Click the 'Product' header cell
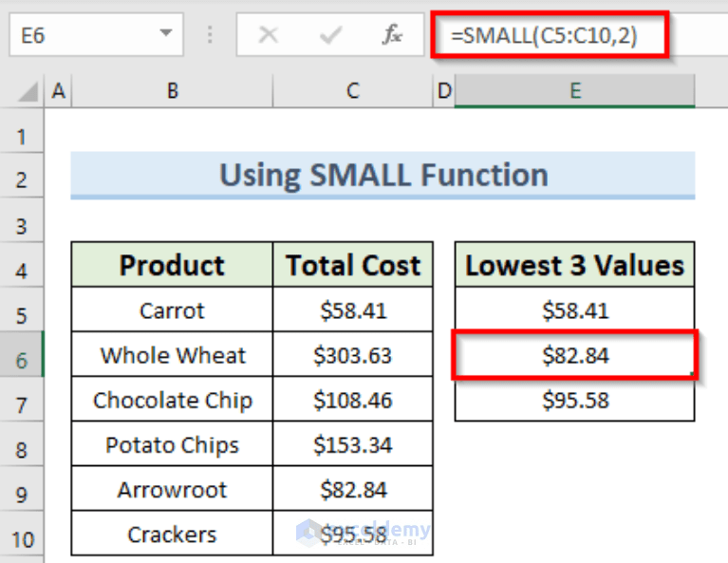 tap(172, 265)
